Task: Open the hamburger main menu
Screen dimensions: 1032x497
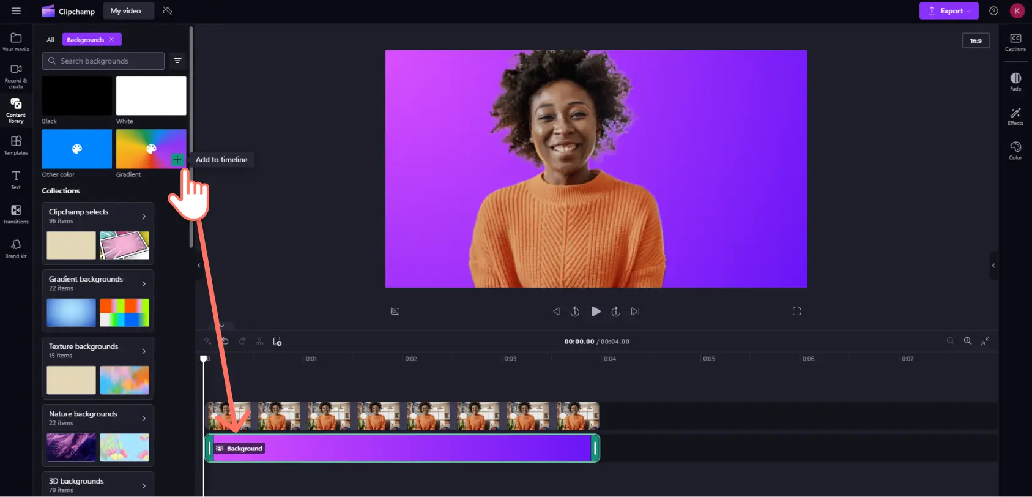Action: [x=16, y=11]
